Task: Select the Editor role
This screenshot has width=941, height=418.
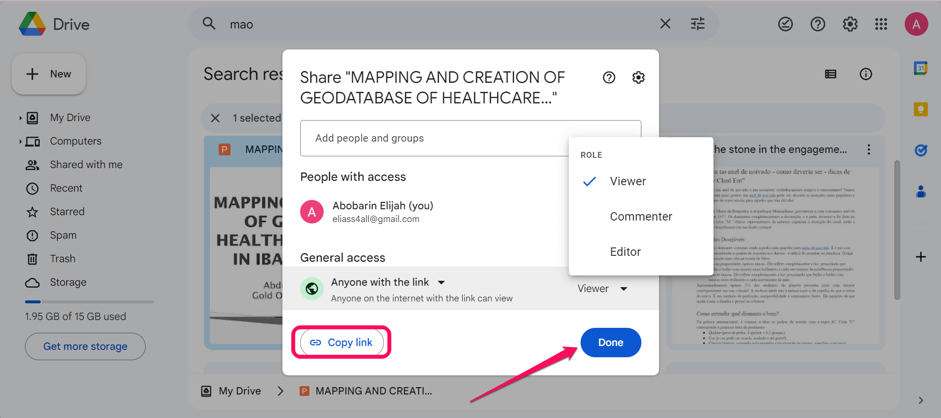Action: tap(641, 252)
